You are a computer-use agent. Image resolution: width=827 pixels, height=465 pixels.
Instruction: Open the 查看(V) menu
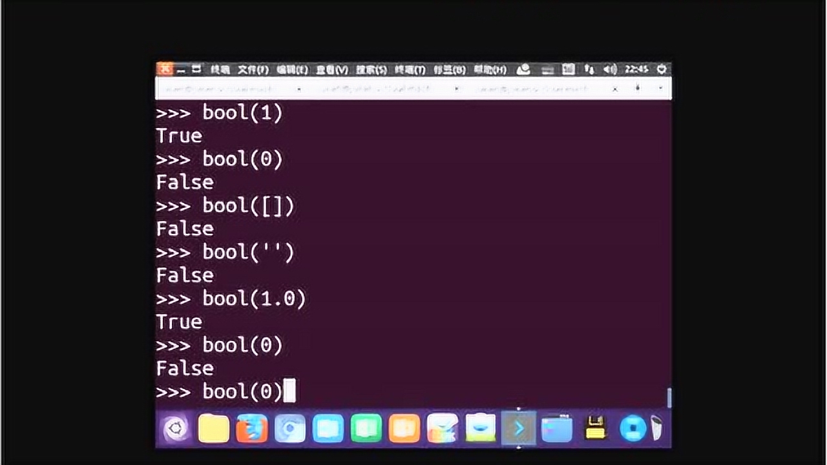(332, 70)
